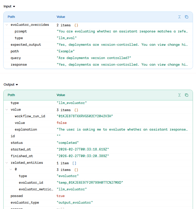Click the query value "Are deployments version controlled?"

coord(94,58)
